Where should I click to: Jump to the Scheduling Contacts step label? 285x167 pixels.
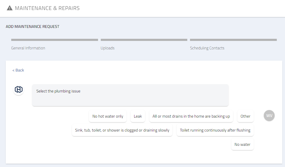(x=207, y=48)
